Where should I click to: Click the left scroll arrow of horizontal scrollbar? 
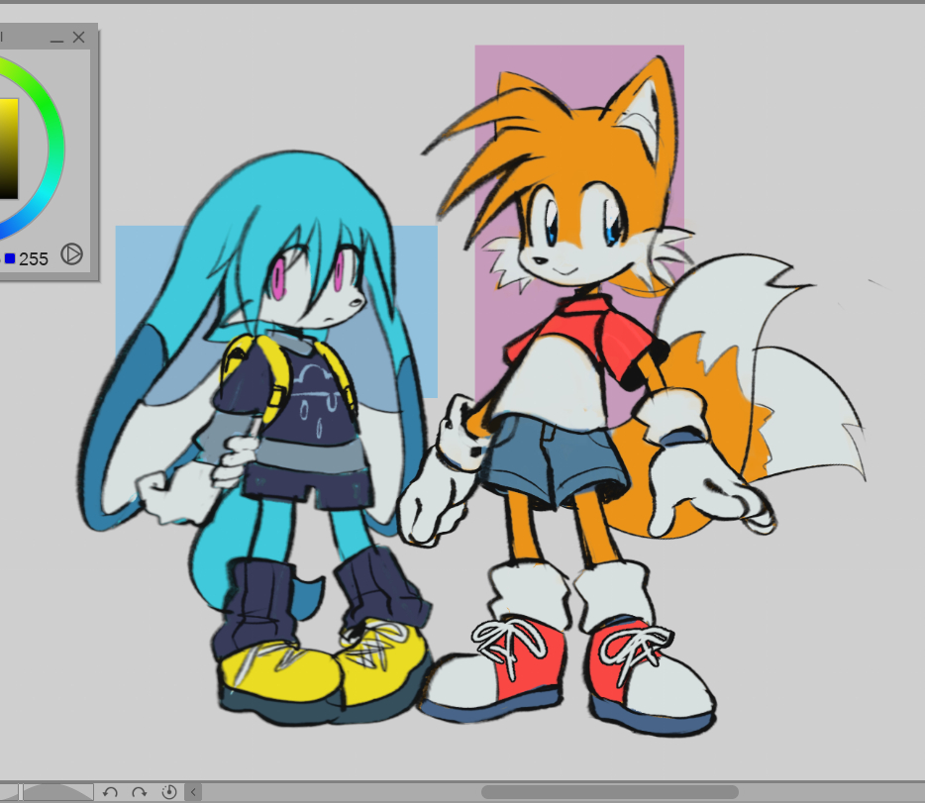194,792
